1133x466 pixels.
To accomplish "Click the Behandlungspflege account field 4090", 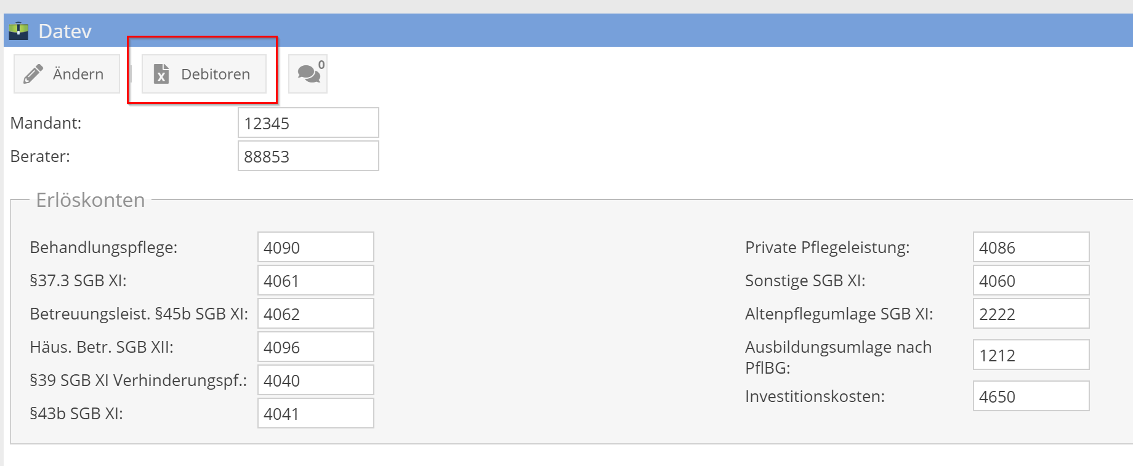I will point(315,247).
